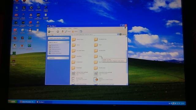Viewport: 196px width, 110px height.
Task: Select the SavedSims folder
Action: (x=77, y=56)
